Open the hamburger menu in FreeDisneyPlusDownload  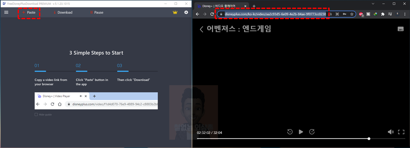(6, 12)
